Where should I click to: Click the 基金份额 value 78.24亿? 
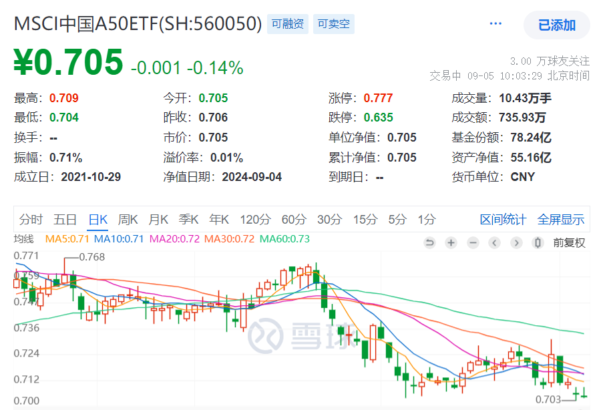[x=531, y=137]
